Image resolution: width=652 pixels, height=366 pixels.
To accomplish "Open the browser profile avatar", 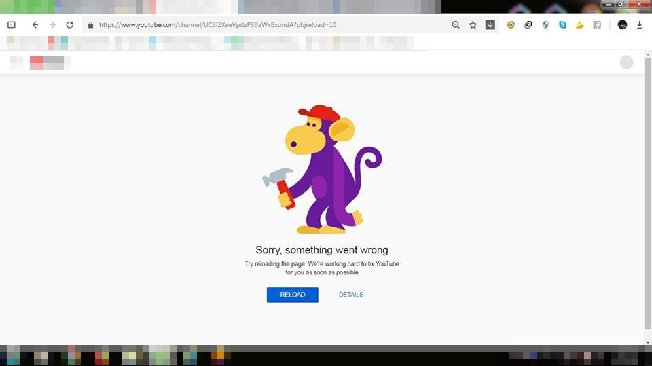I will coord(623,25).
